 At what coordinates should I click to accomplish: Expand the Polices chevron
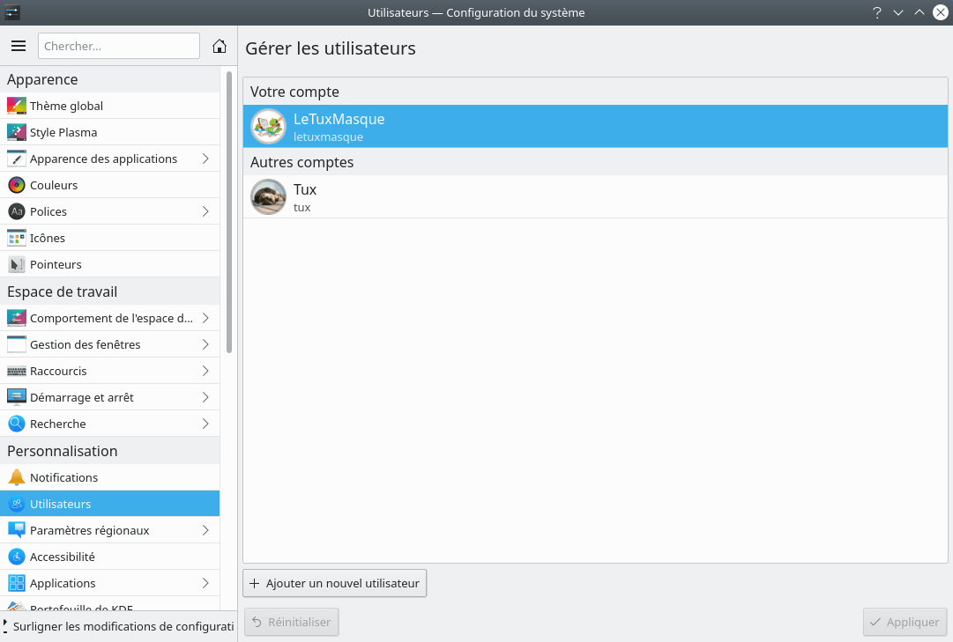click(x=205, y=211)
